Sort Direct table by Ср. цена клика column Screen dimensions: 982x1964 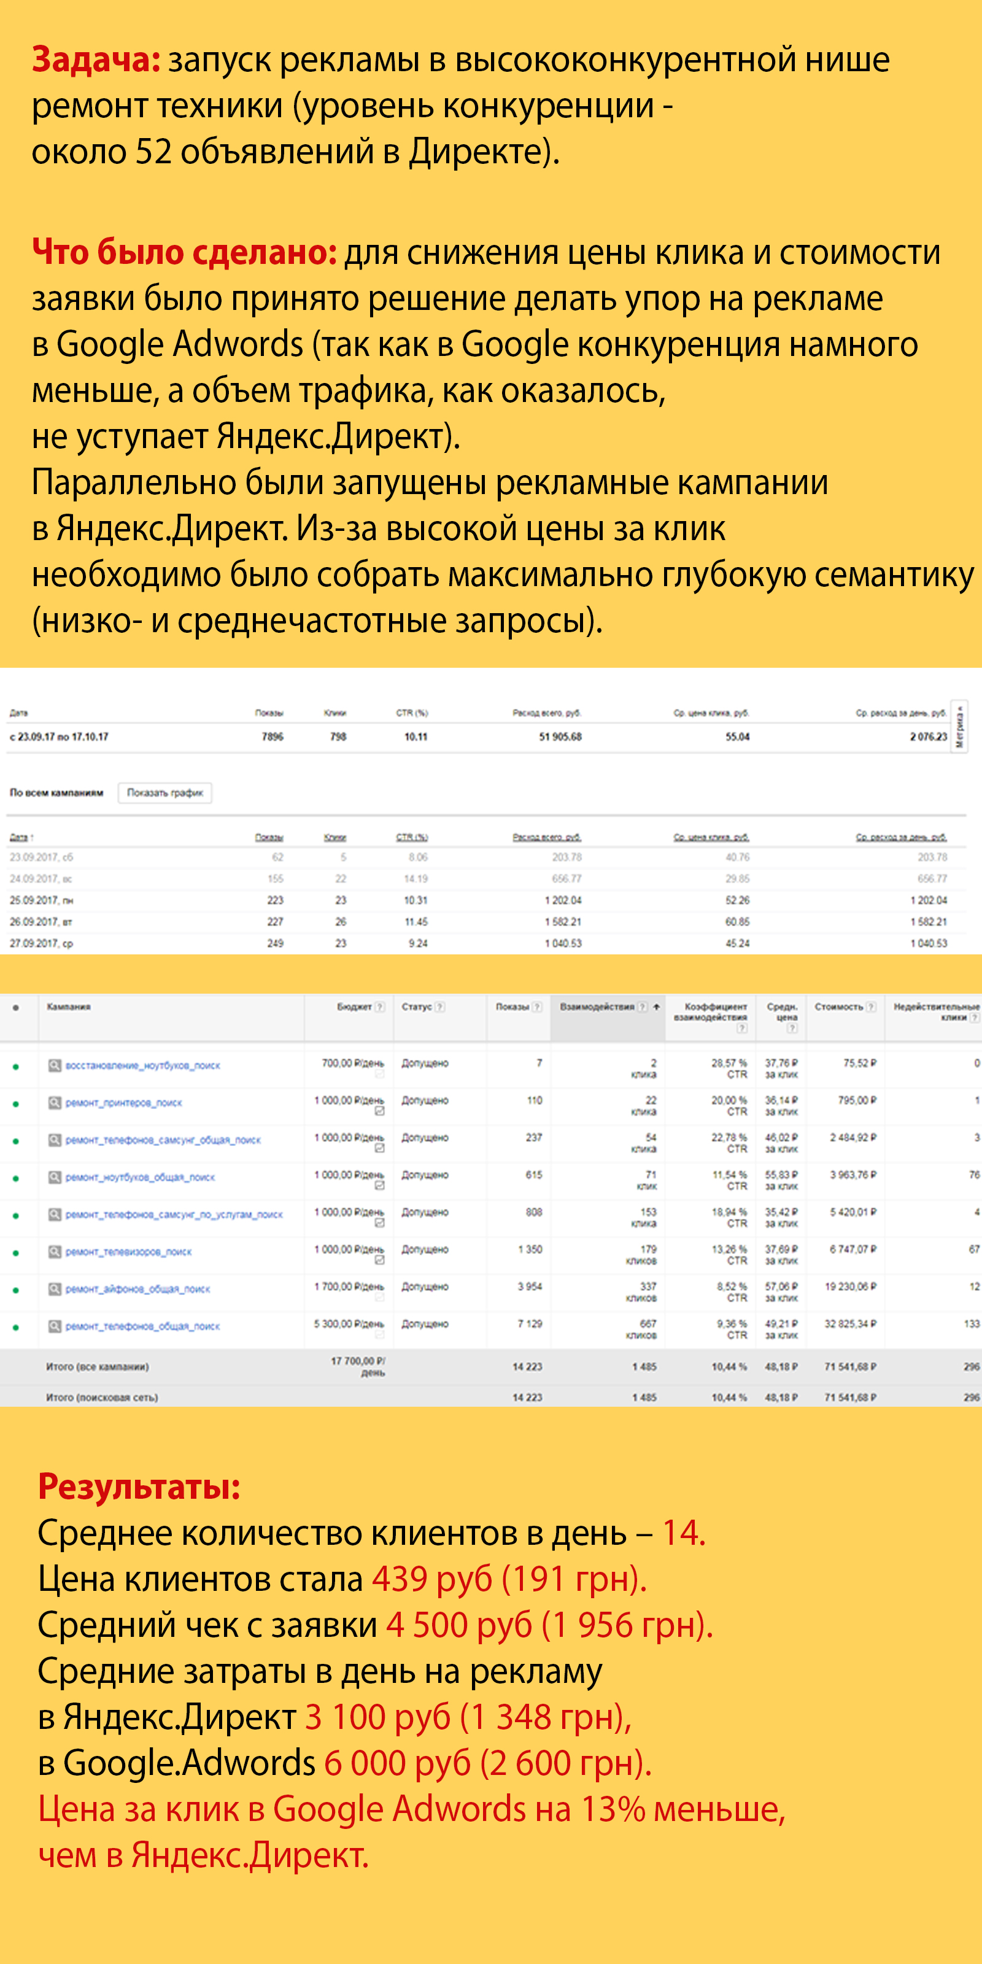click(x=711, y=837)
